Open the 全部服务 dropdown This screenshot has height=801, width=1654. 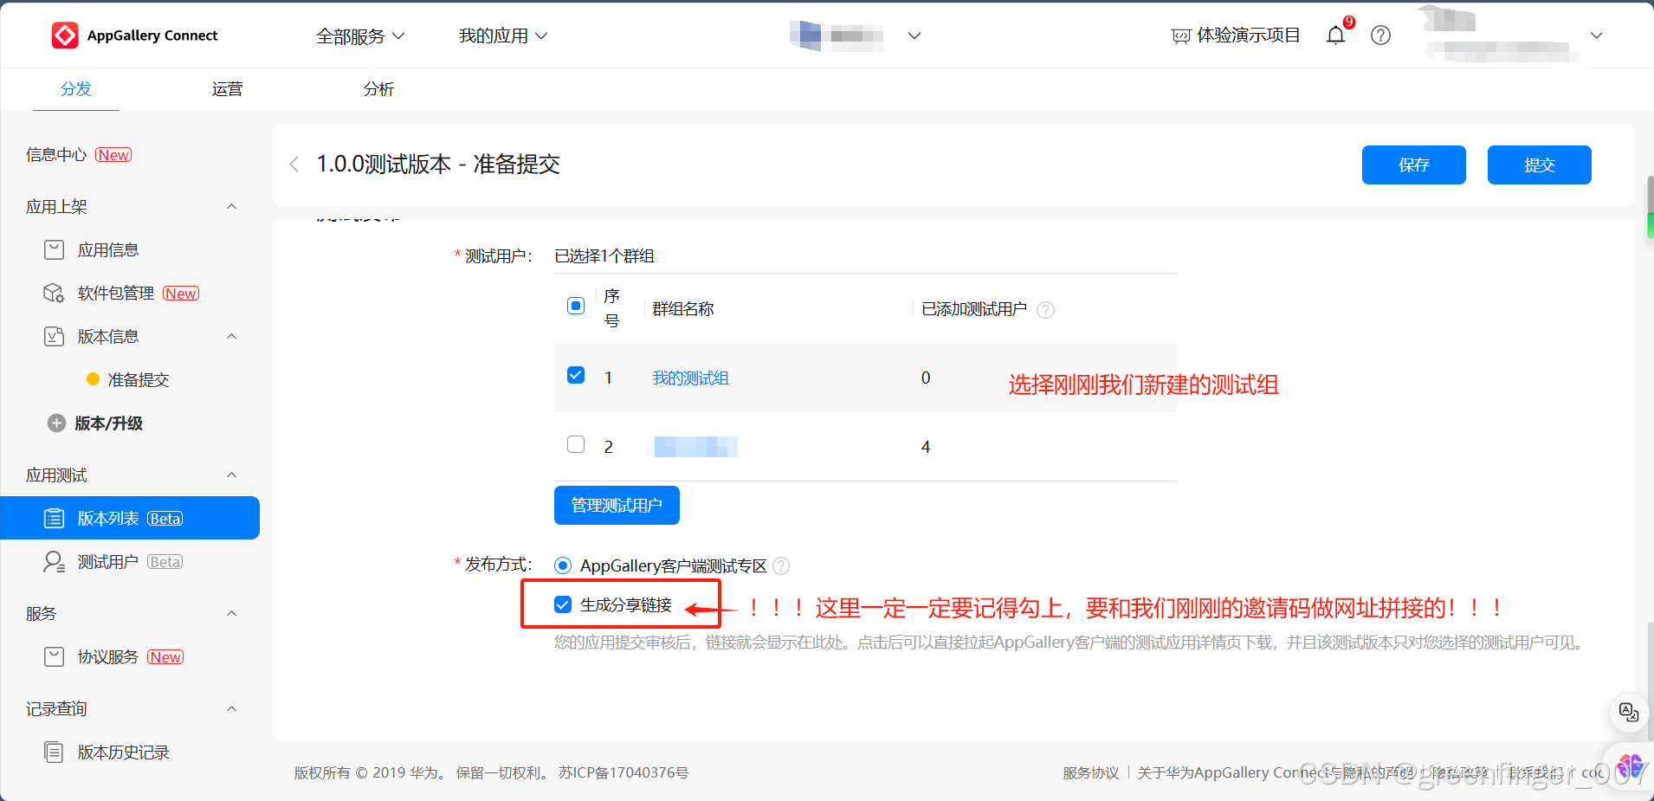click(360, 36)
